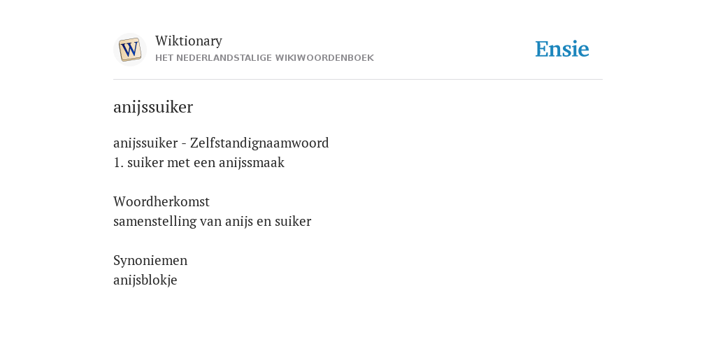716x358 pixels.
Task: Click the Woordherkomst section label
Action: coord(162,201)
